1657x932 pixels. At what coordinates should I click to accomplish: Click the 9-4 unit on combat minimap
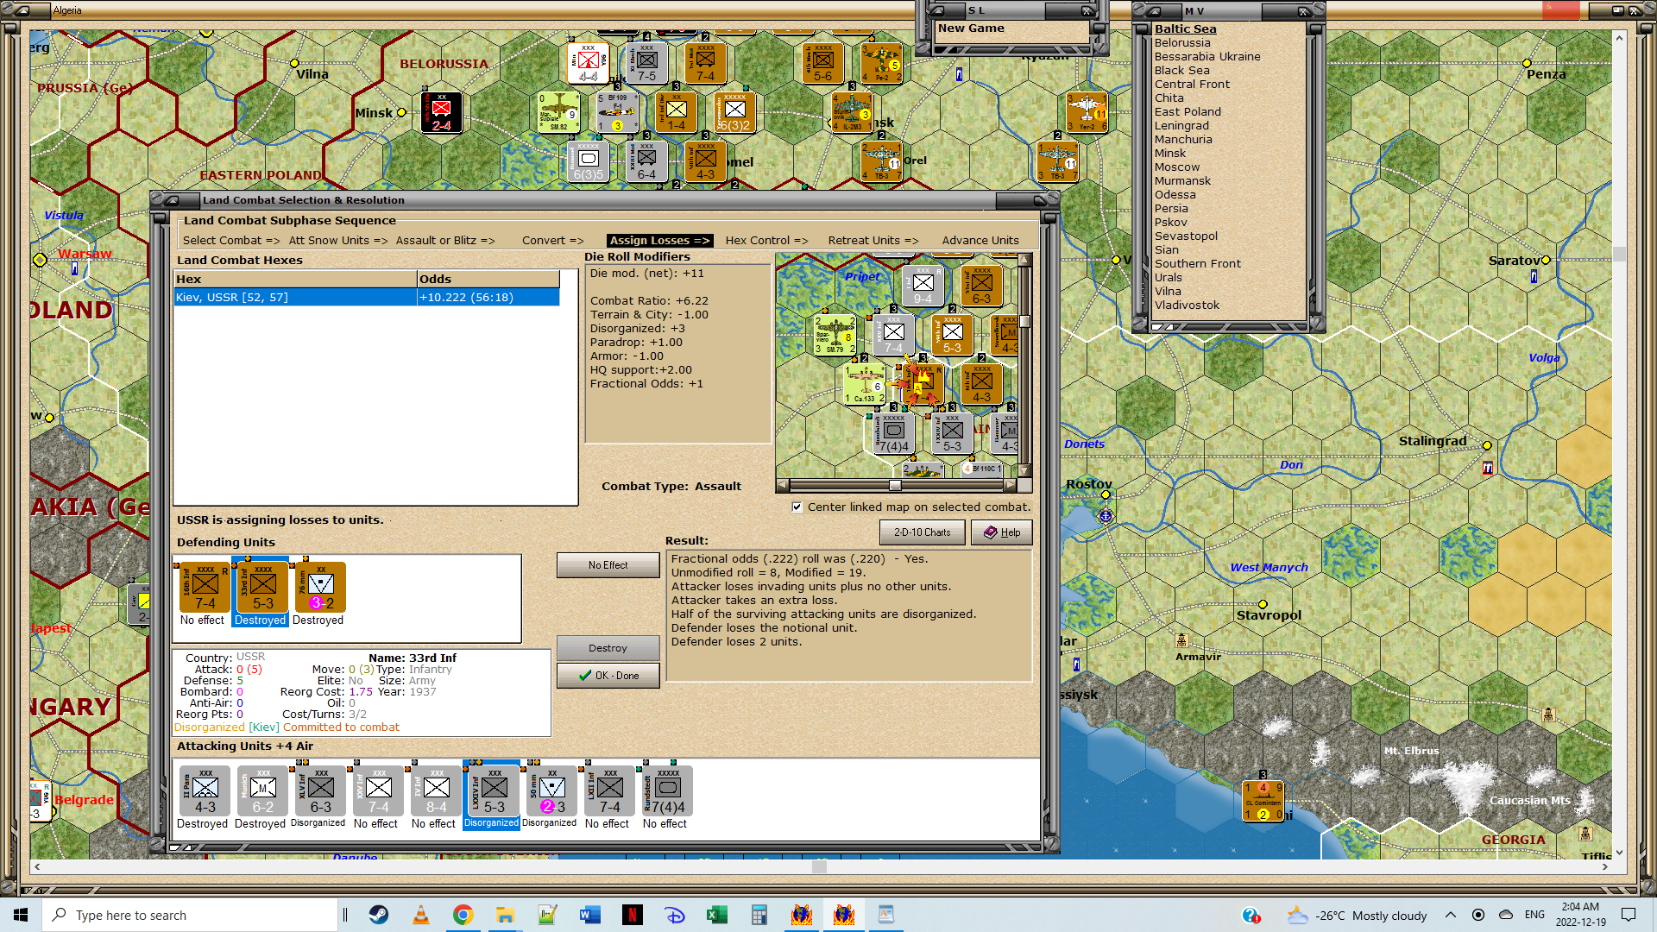[923, 286]
